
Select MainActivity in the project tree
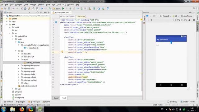(34, 48)
